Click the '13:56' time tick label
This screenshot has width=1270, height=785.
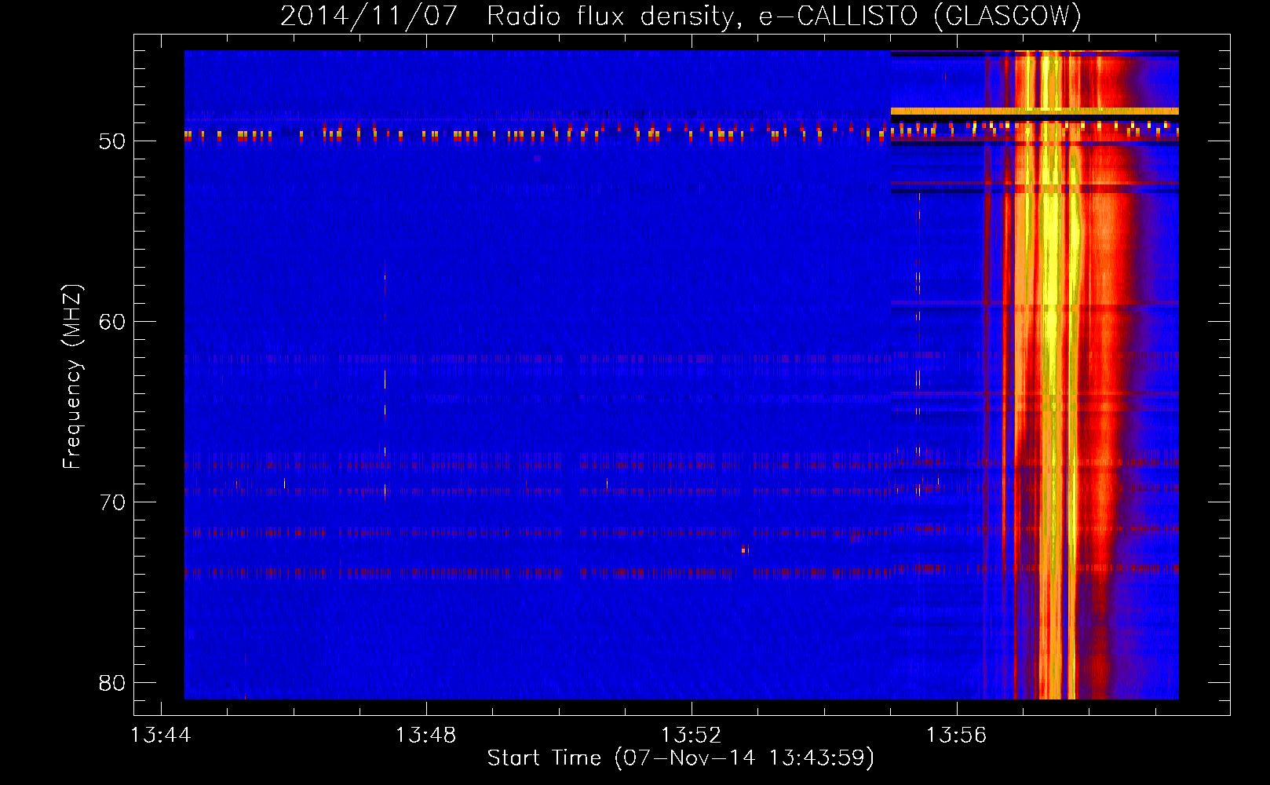click(956, 736)
